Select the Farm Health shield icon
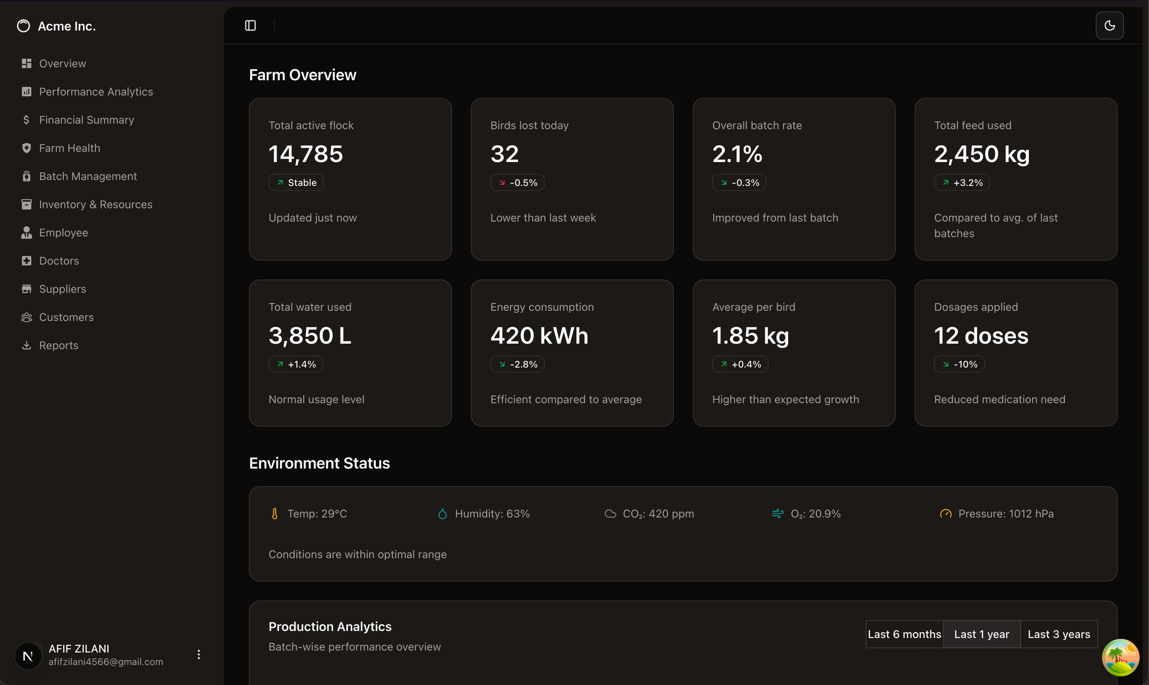Viewport: 1149px width, 685px height. [26, 148]
